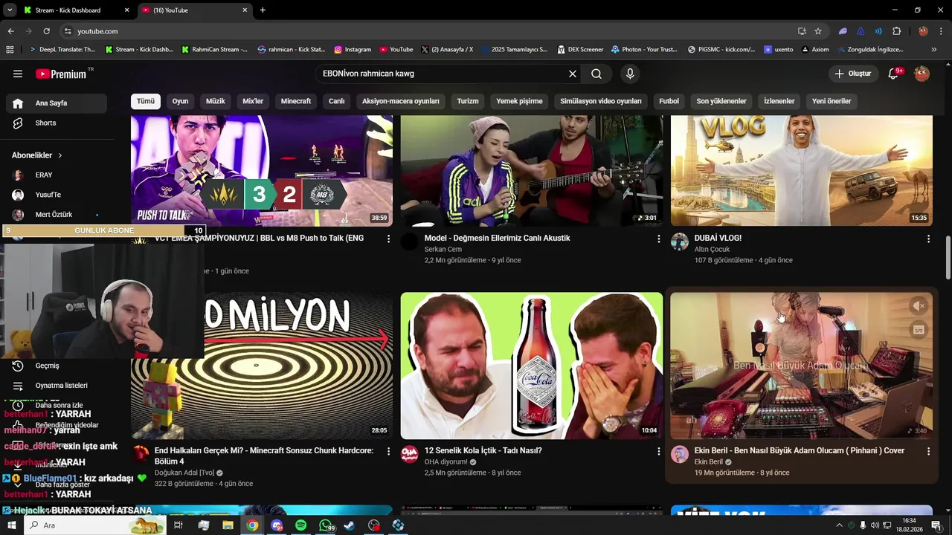952x535 pixels.
Task: Open Chrome tab search dropdown arrow
Action: [x=10, y=10]
